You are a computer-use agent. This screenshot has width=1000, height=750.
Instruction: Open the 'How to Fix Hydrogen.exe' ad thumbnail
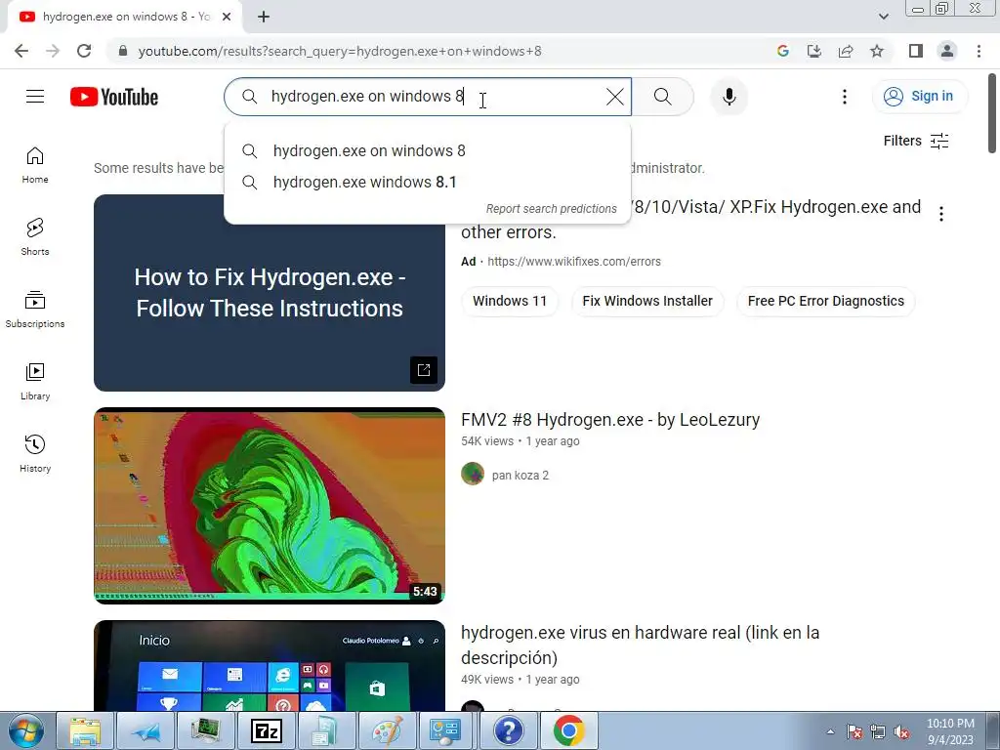[x=270, y=293]
